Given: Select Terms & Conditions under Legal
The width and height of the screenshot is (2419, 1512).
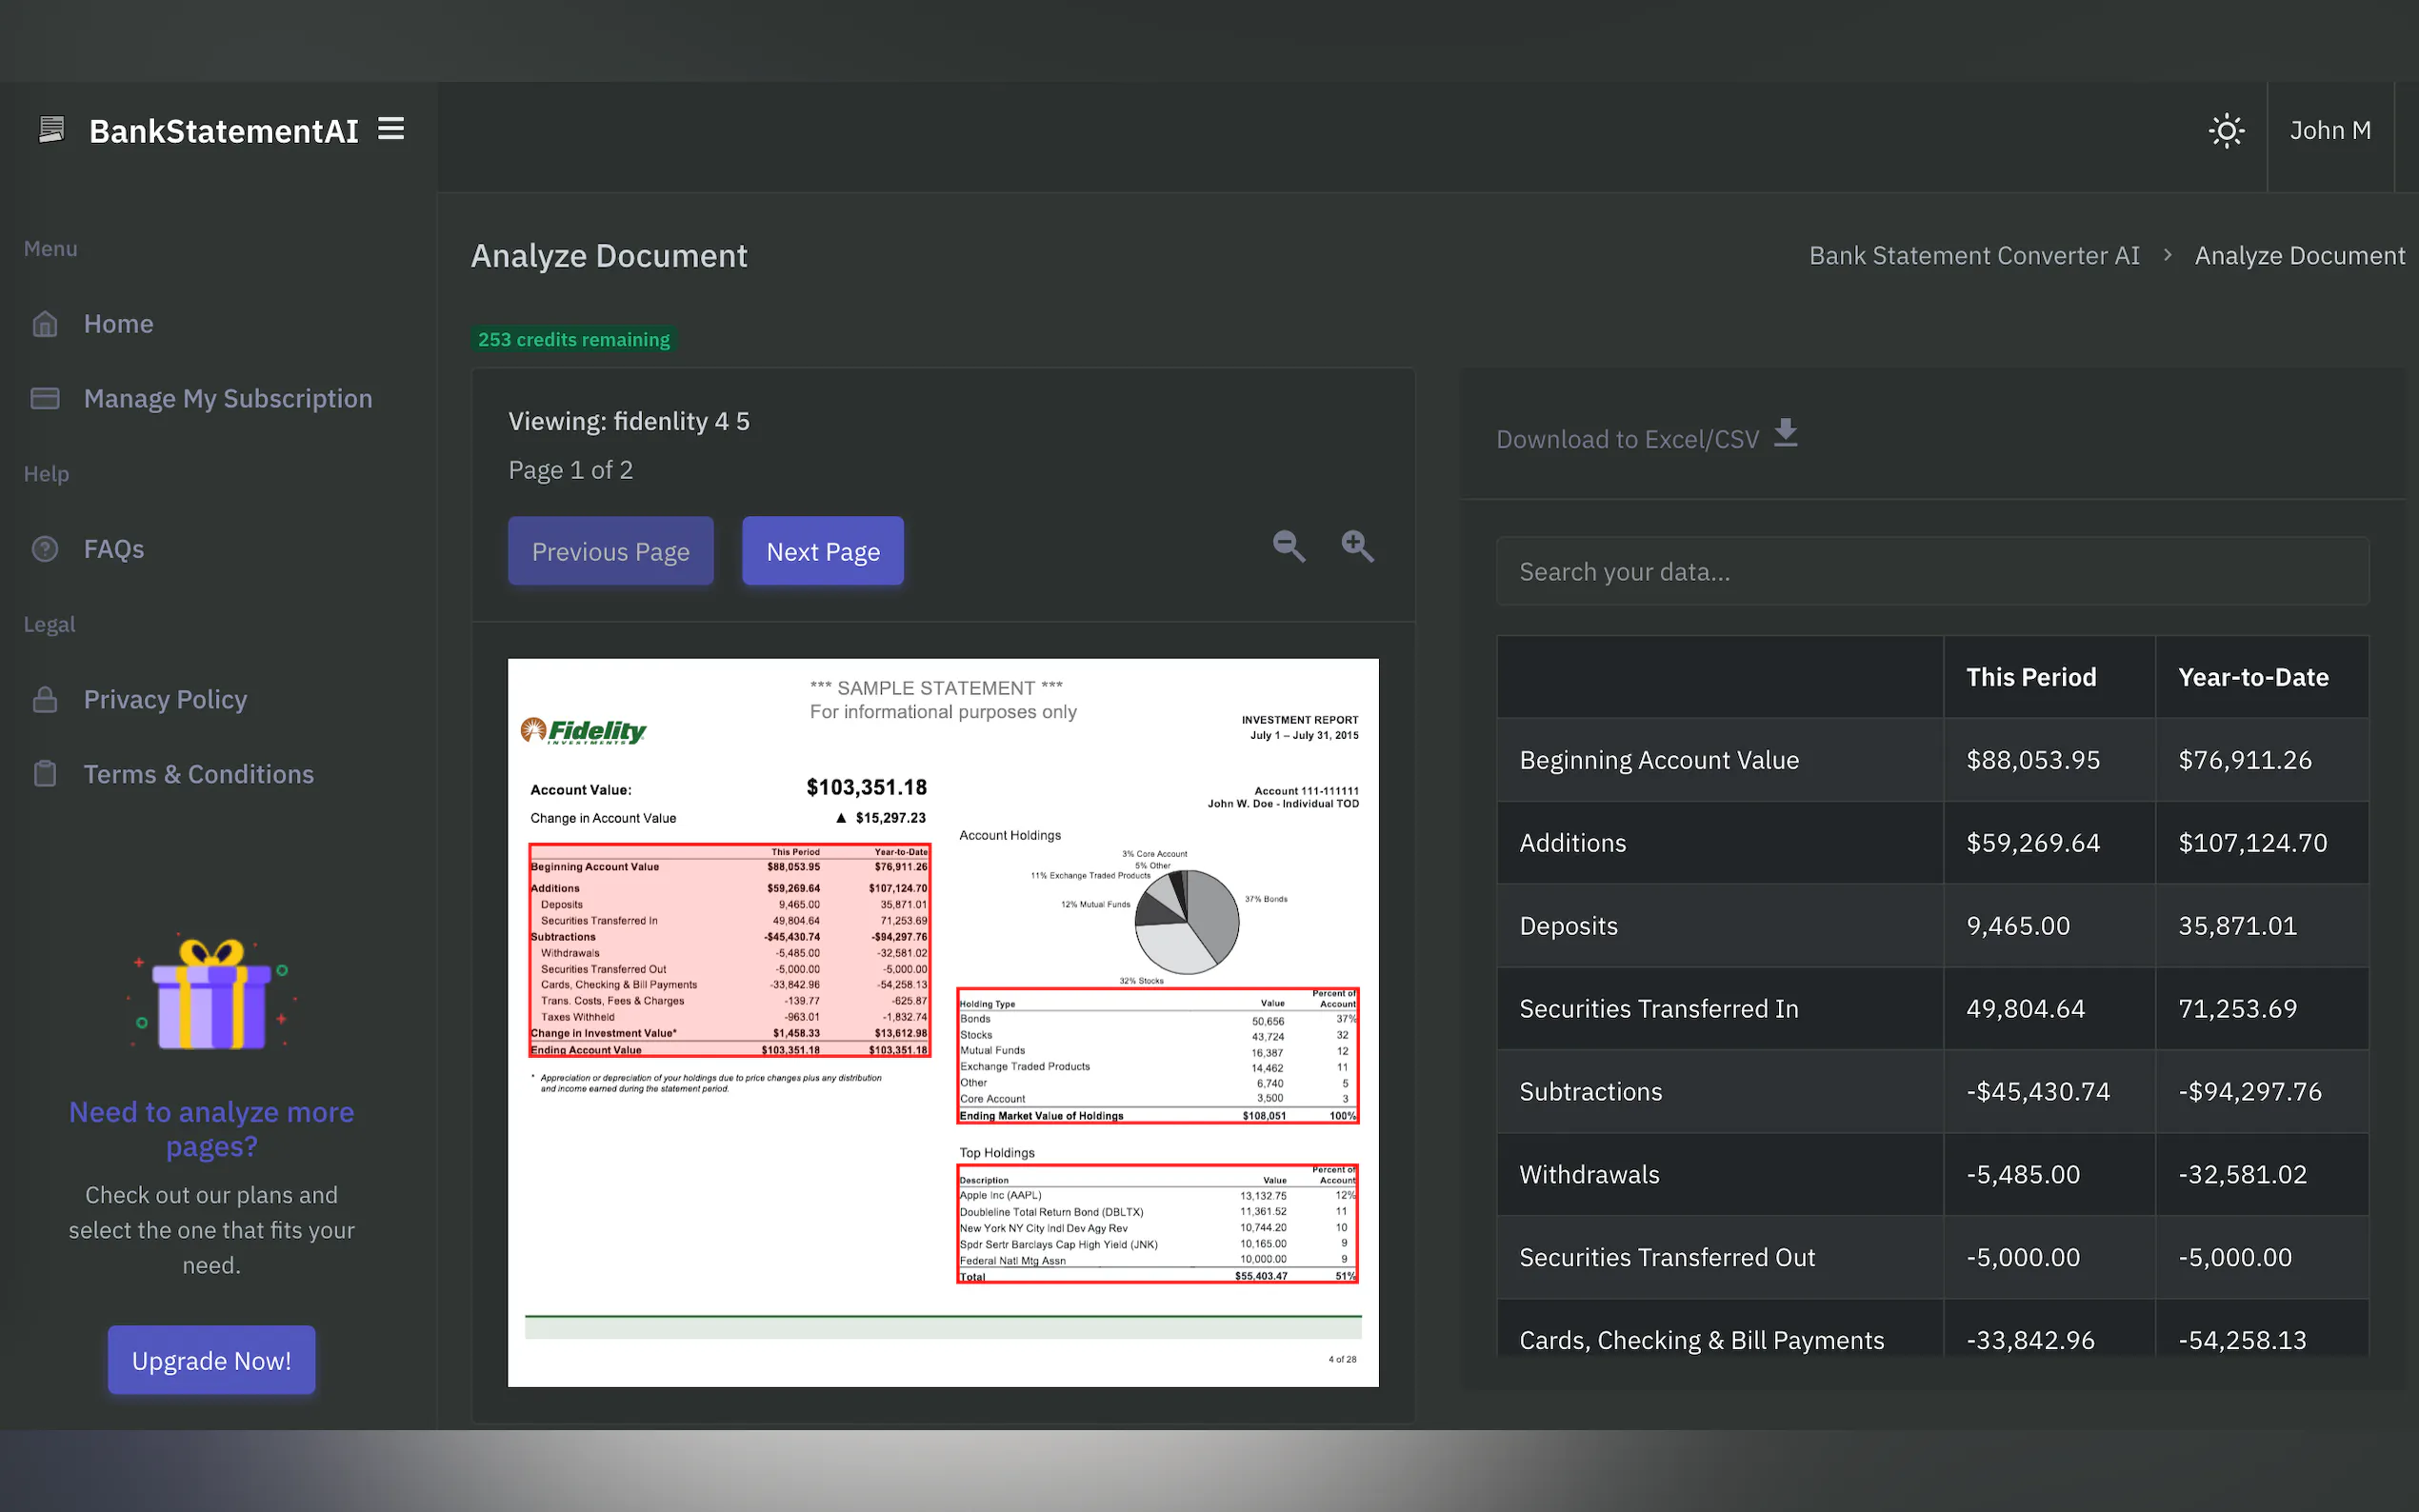Looking at the screenshot, I should [197, 773].
